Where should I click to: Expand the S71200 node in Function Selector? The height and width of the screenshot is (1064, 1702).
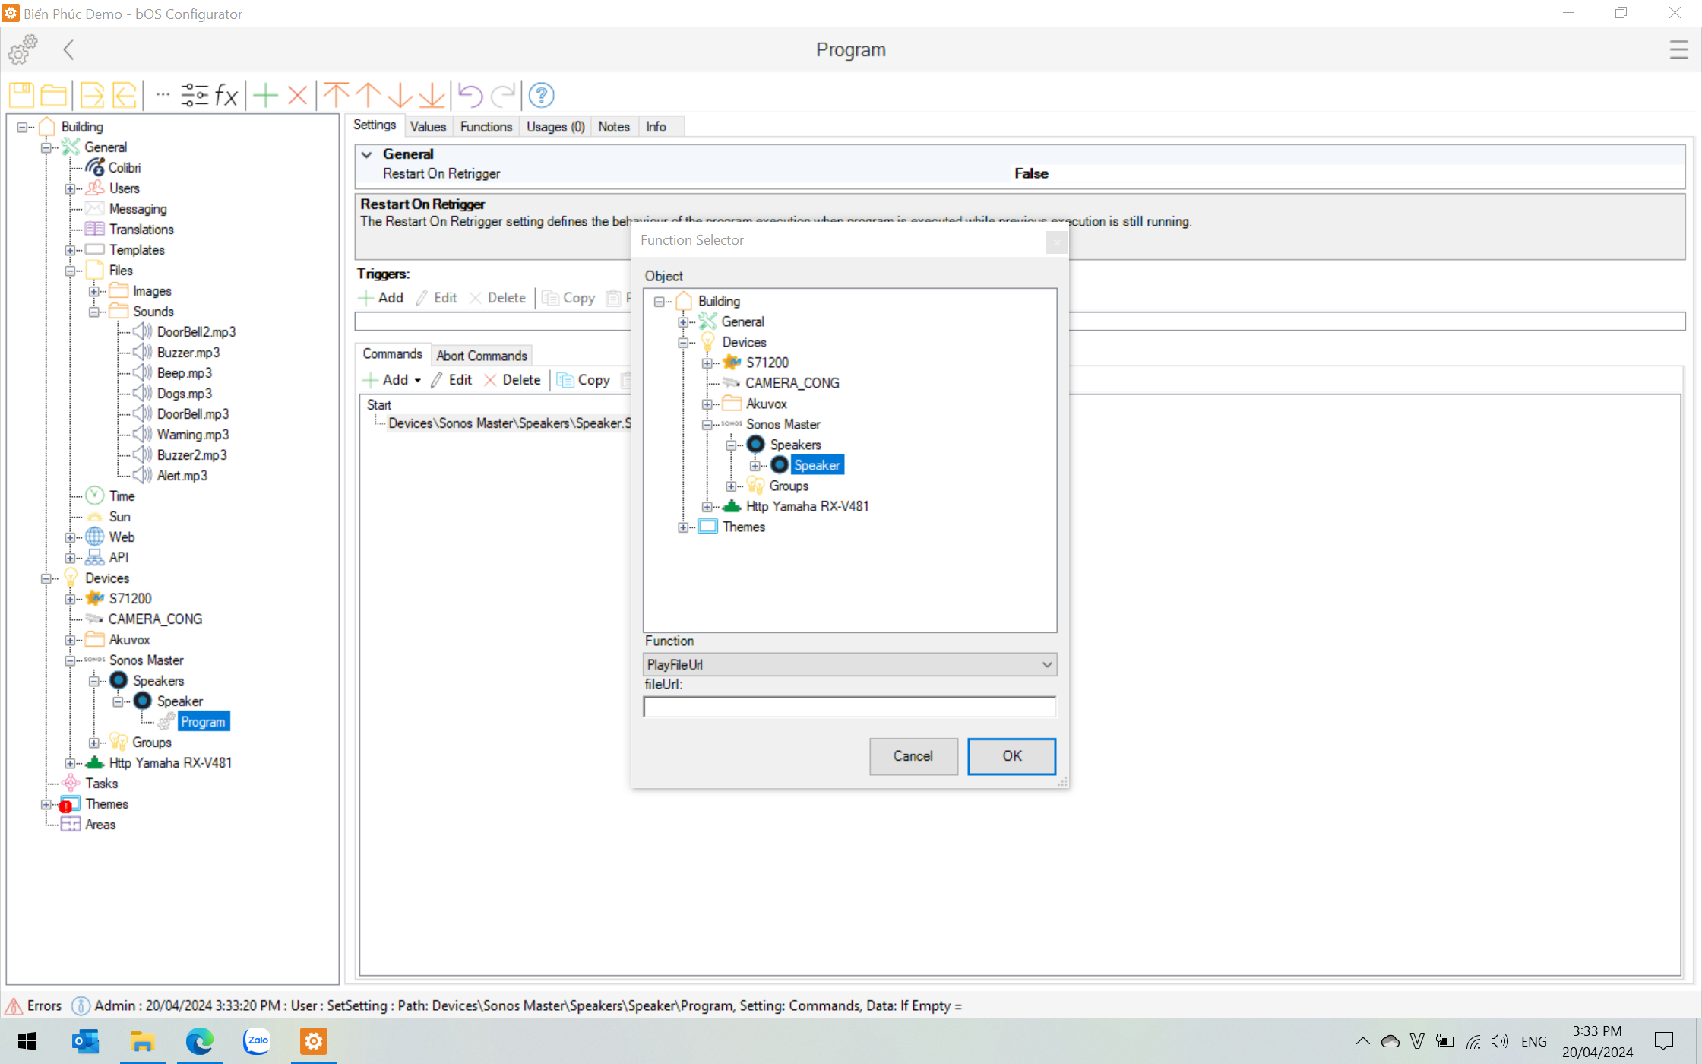[707, 363]
